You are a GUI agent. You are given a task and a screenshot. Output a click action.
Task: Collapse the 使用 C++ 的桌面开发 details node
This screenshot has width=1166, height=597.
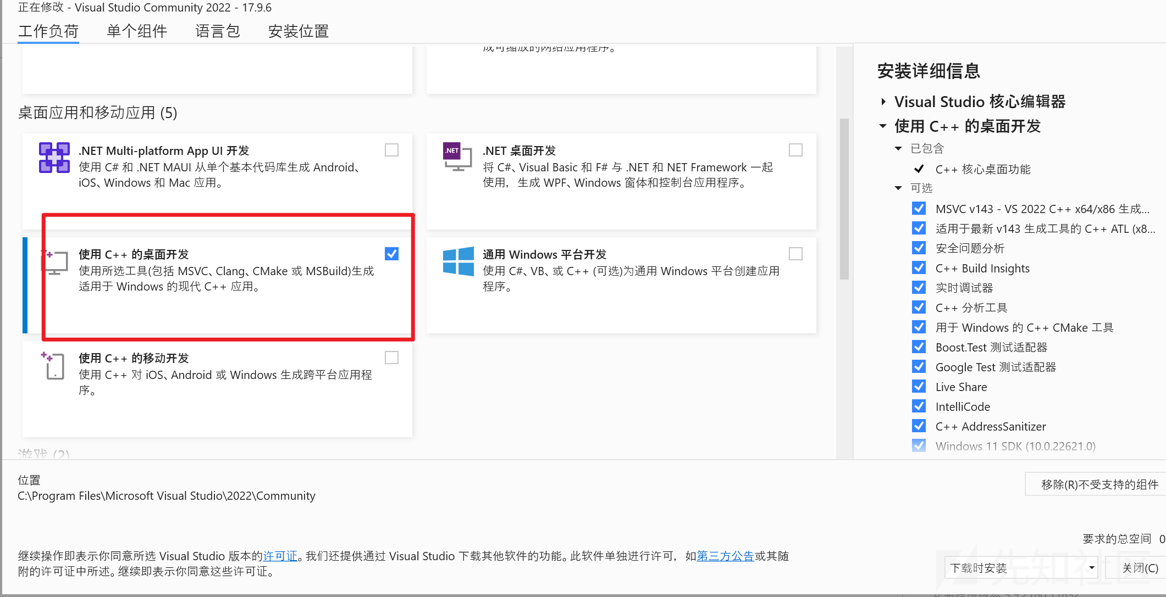point(883,126)
